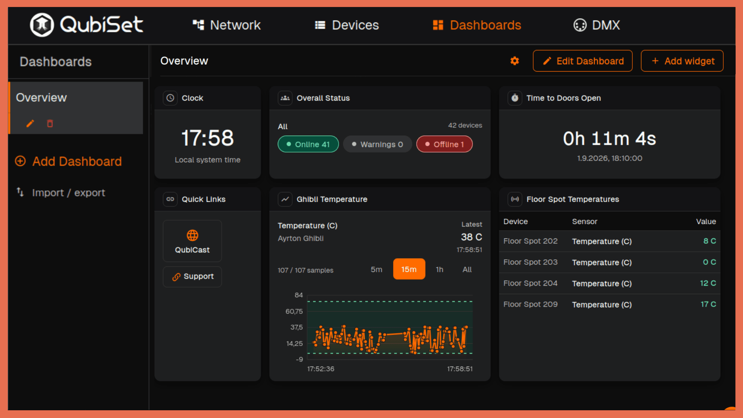Open the Support quick link
This screenshot has width=743, height=418.
click(x=192, y=276)
